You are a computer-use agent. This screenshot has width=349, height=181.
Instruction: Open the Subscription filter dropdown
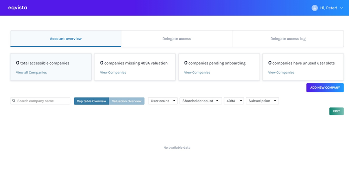tap(262, 101)
